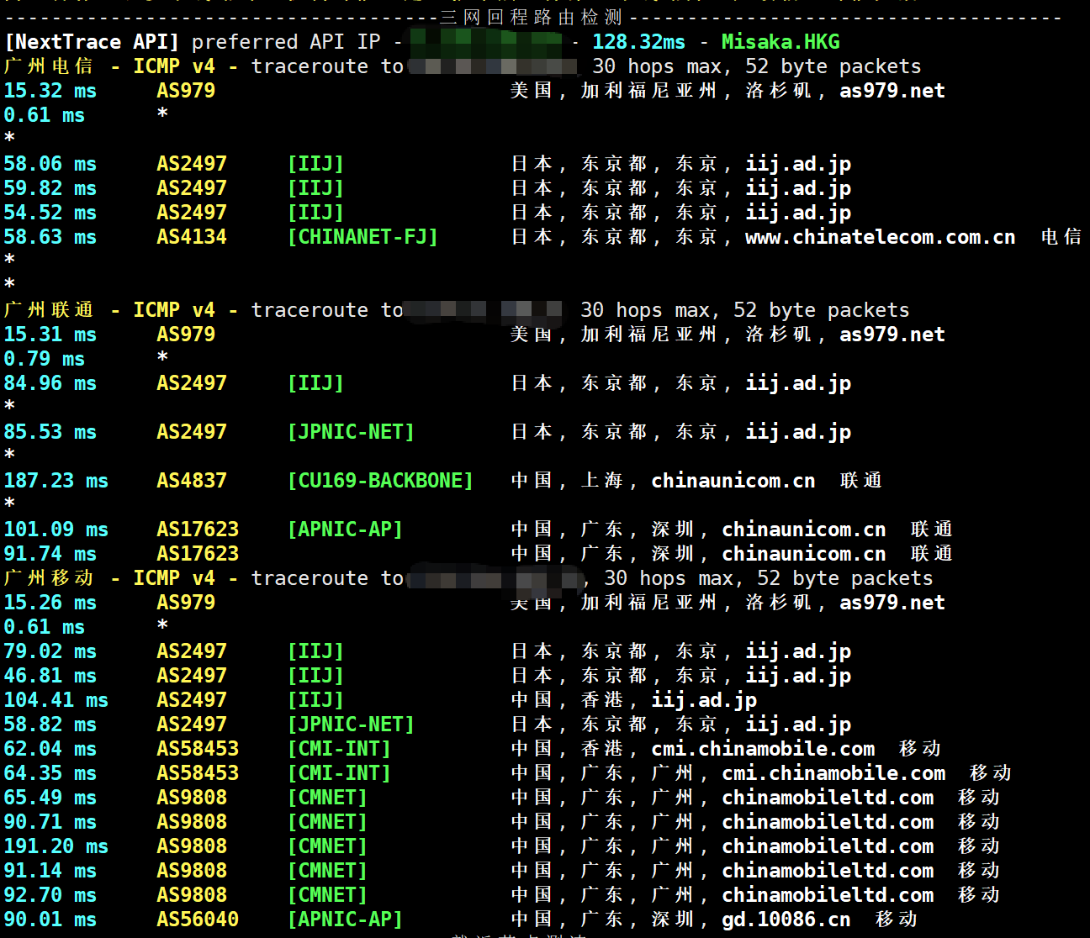The image size is (1090, 938).
Task: Click the 104.41 ms hop latency
Action: point(56,700)
